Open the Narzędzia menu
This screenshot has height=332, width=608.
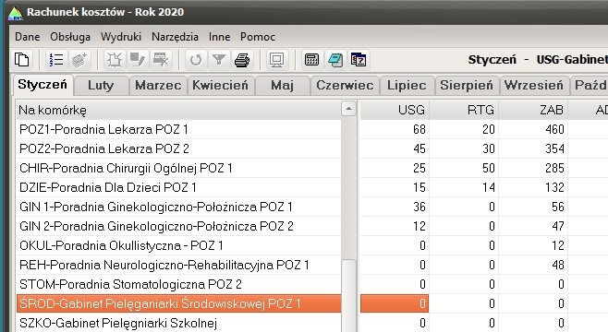(175, 37)
